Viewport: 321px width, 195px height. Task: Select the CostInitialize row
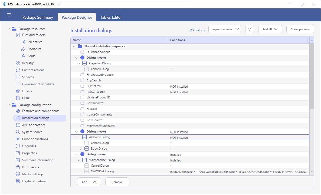pos(190,103)
